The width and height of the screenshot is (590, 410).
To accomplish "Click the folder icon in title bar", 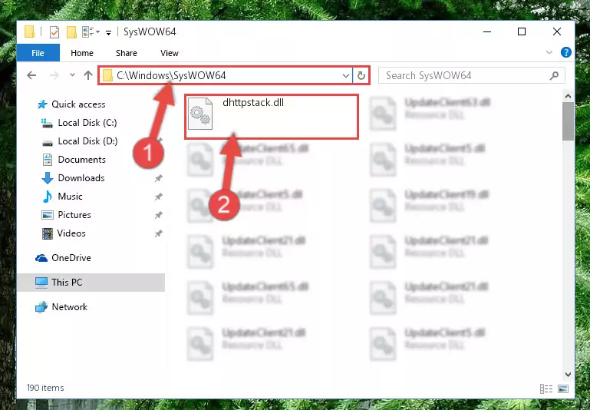I will (30, 32).
